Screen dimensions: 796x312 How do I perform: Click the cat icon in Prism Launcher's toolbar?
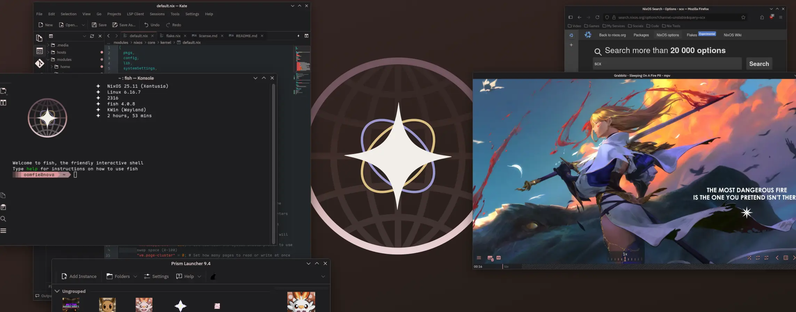pyautogui.click(x=213, y=277)
